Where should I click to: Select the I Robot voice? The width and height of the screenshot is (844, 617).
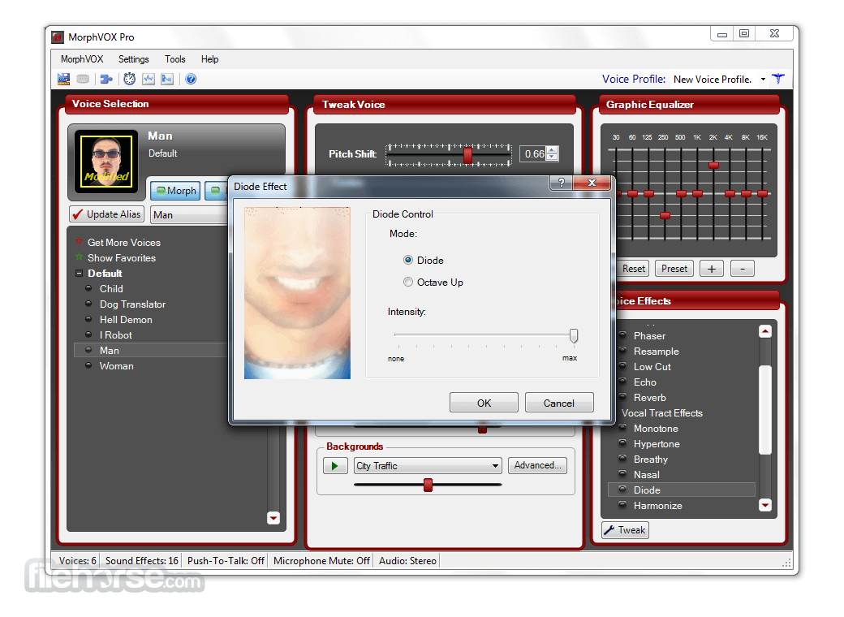click(x=116, y=334)
